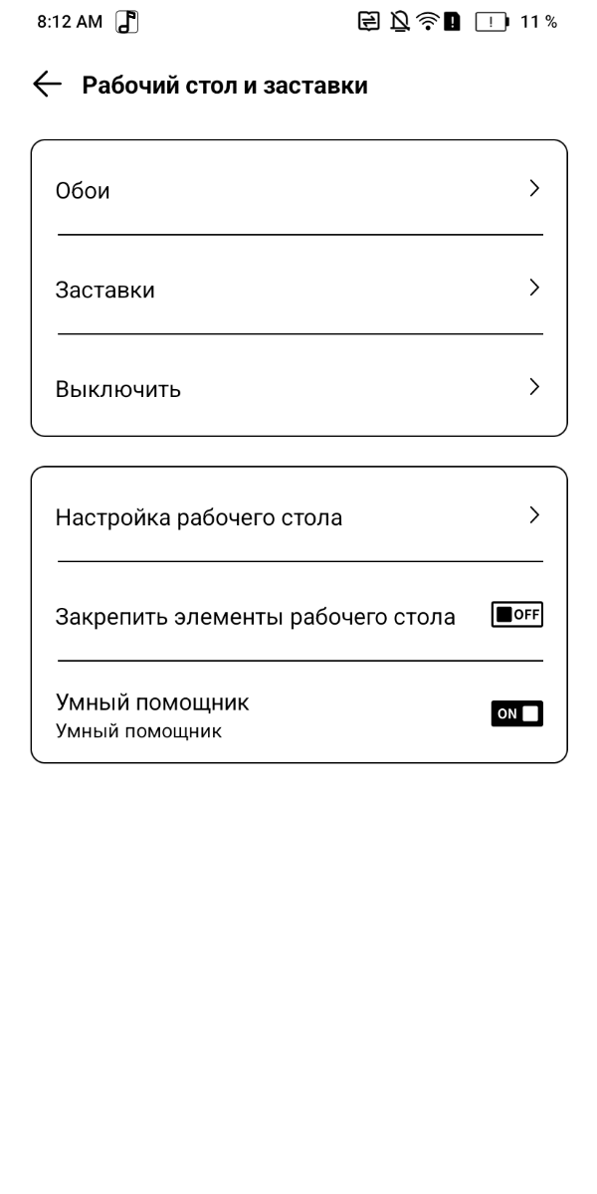
Task: Turn off the Умный помощник switch
Action: pyautogui.click(x=516, y=713)
